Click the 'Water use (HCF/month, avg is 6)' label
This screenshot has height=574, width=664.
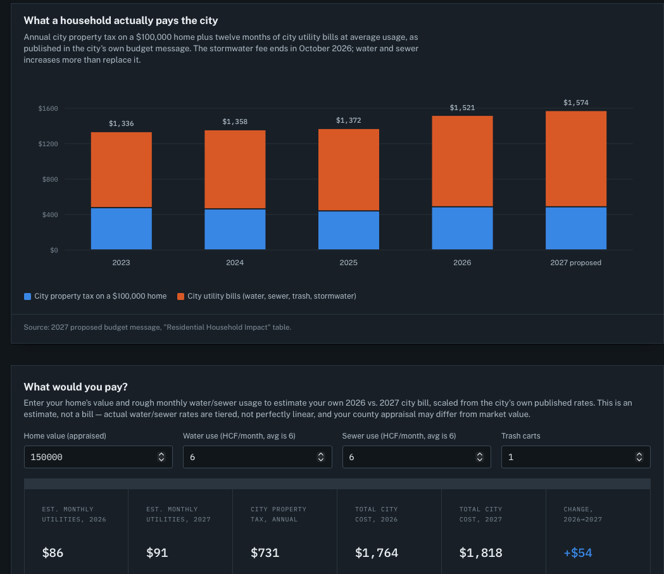(239, 436)
